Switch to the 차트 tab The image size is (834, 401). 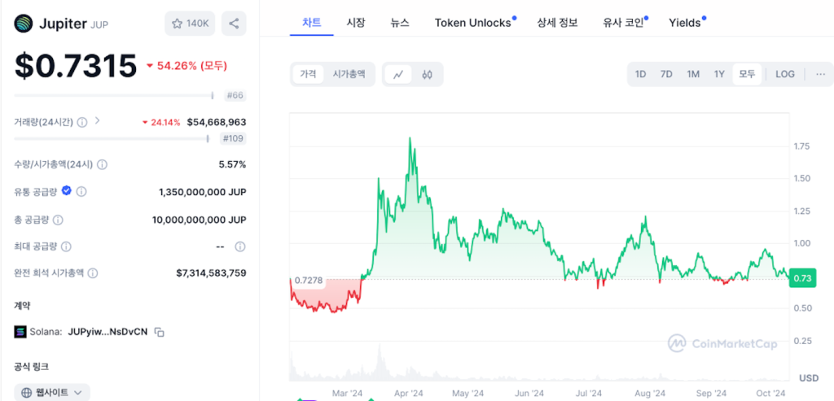click(x=312, y=23)
